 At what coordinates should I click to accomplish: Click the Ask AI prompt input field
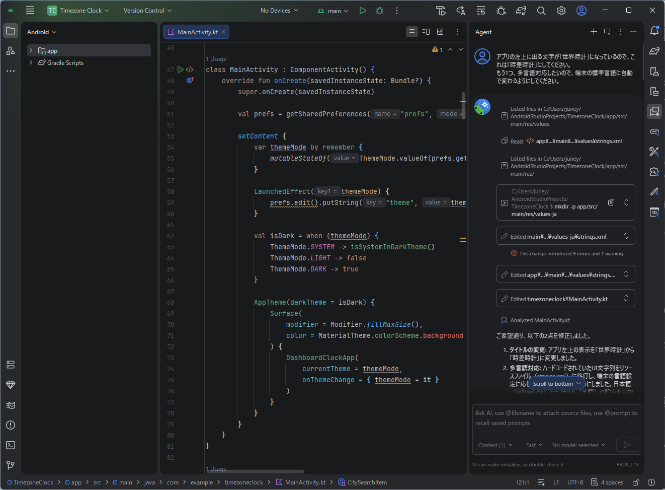[556, 418]
